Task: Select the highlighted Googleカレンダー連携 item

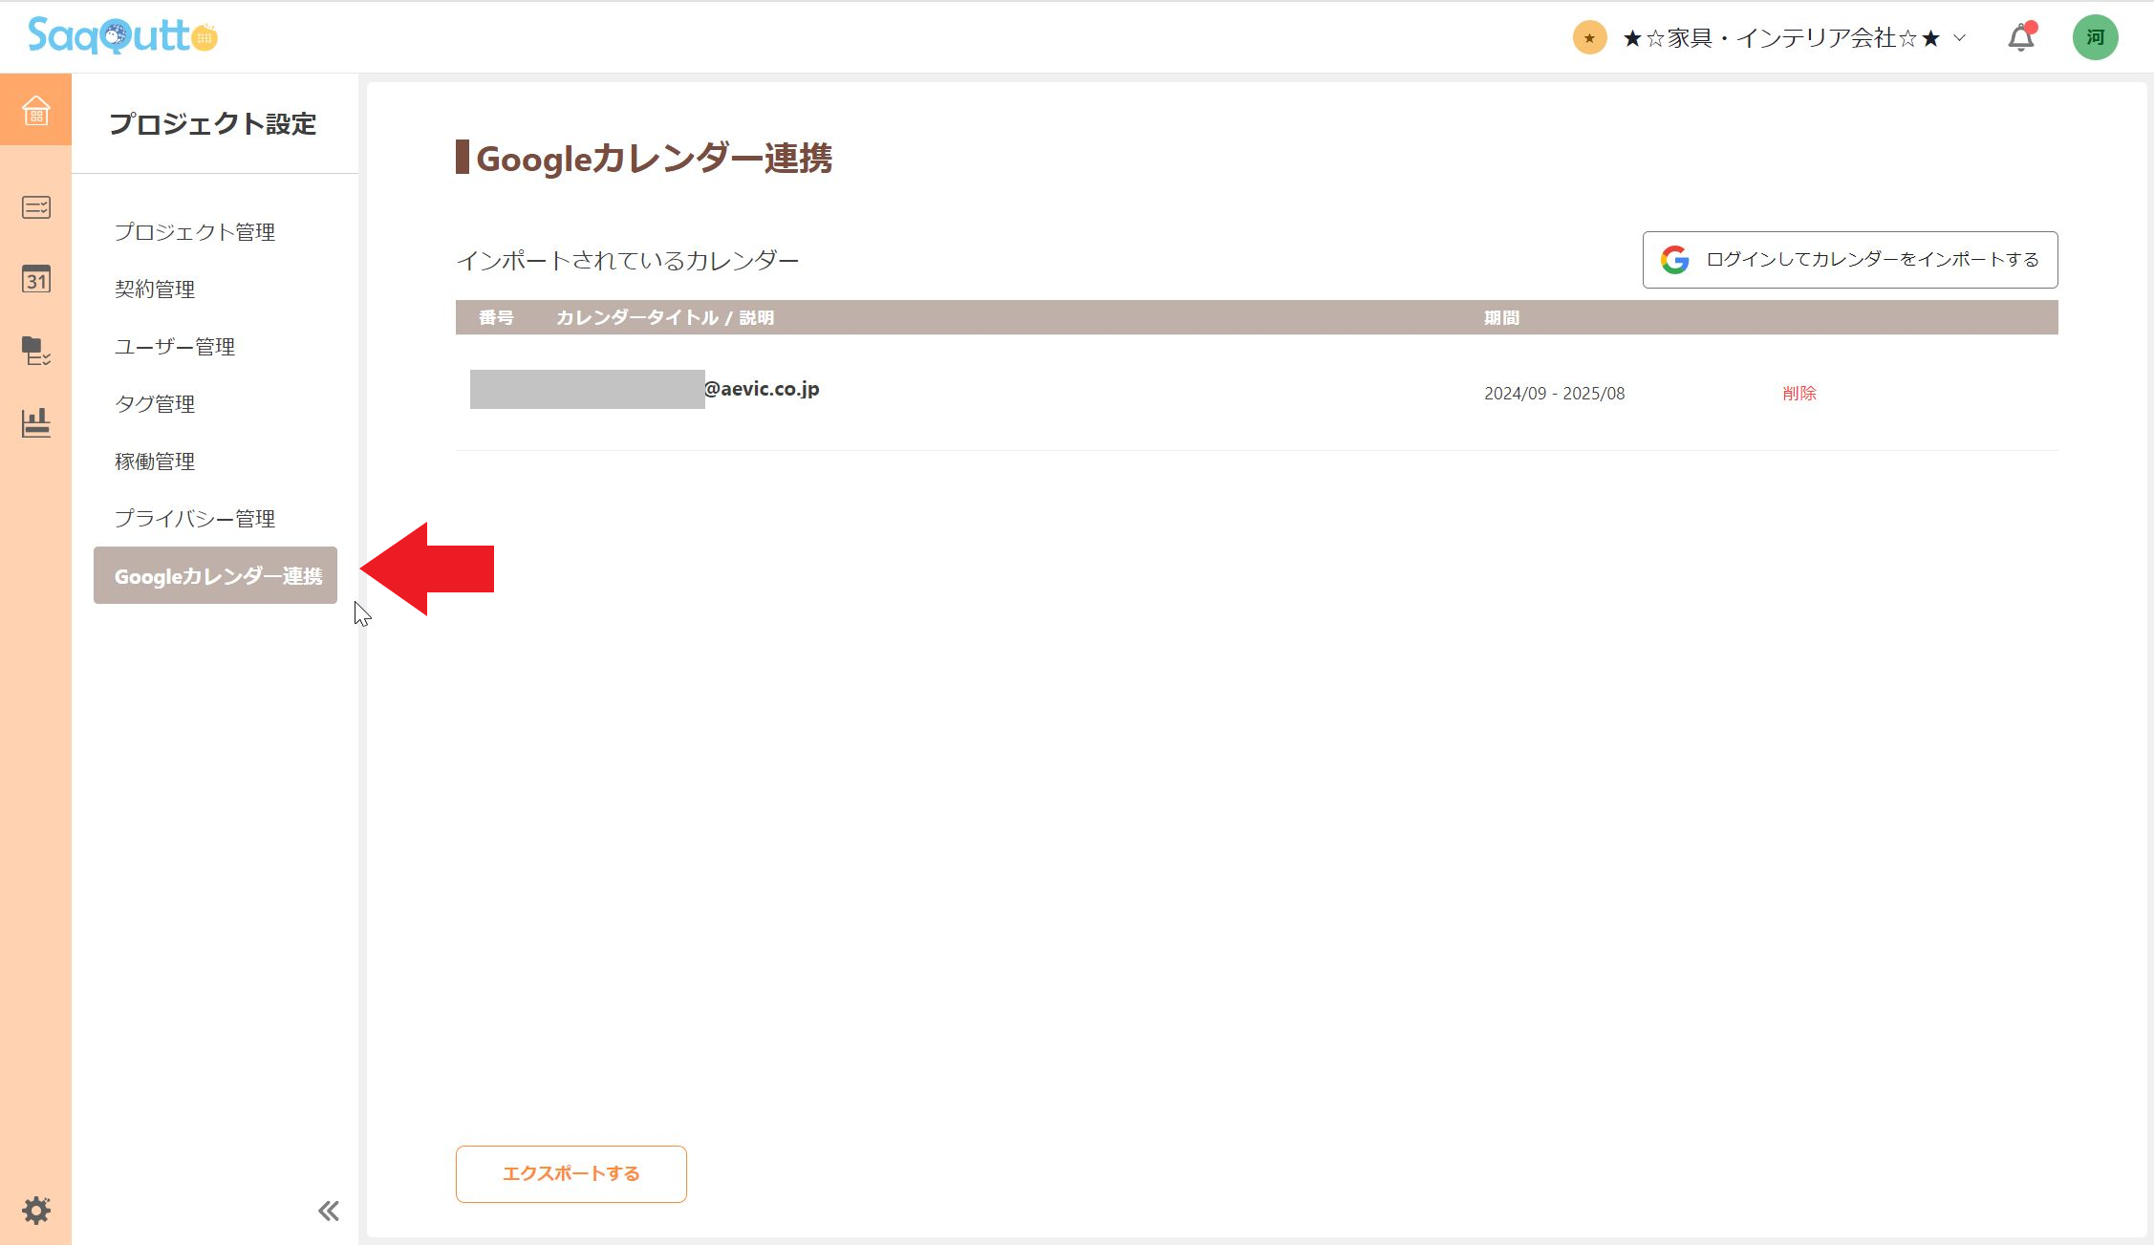Action: pos(215,576)
